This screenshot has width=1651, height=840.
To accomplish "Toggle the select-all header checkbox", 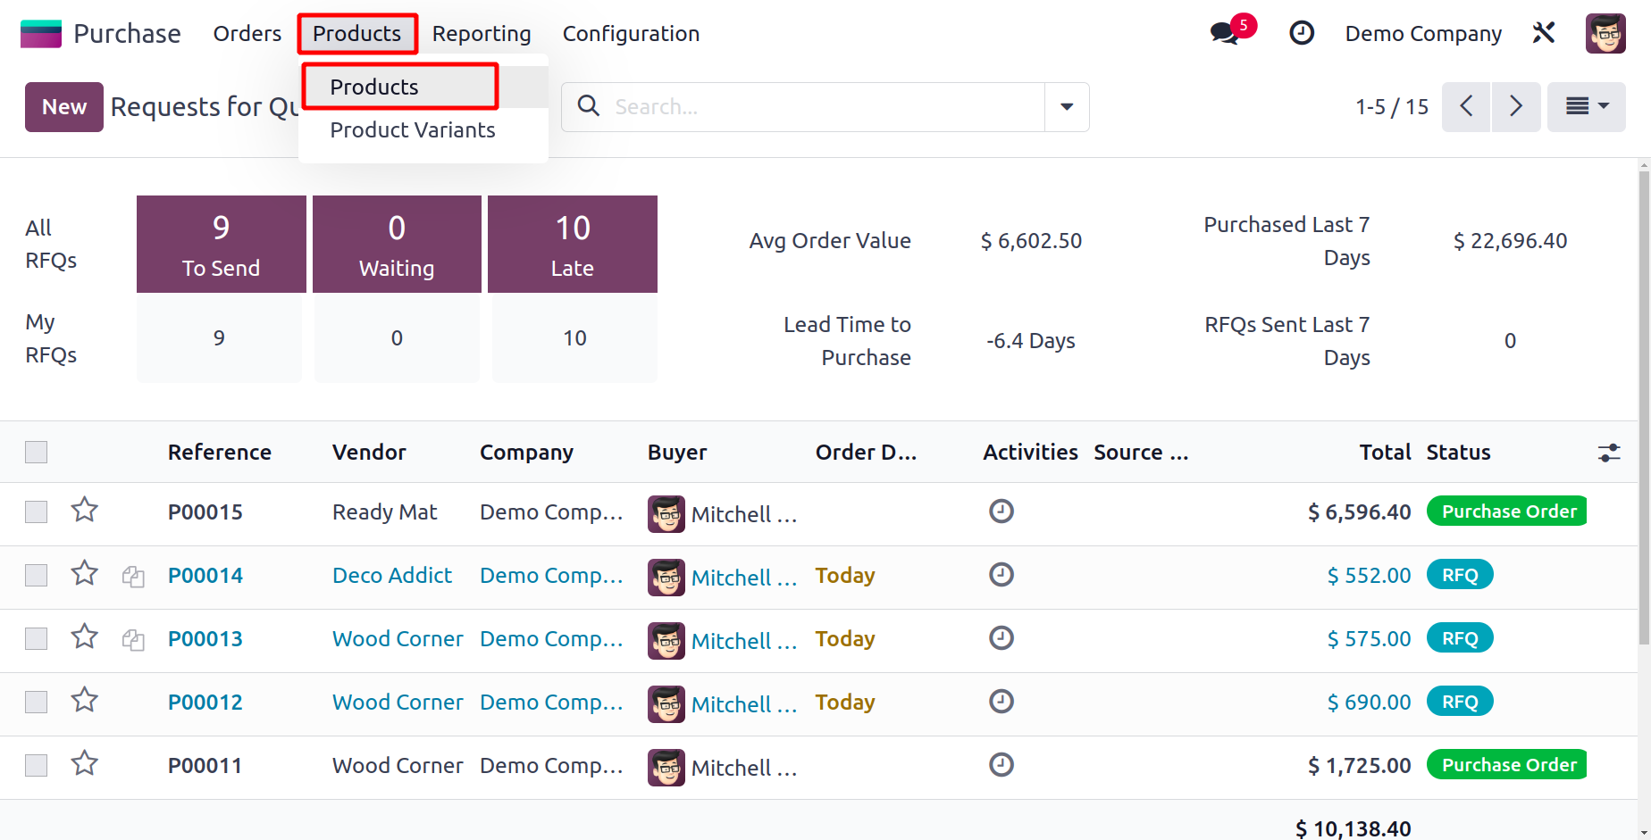I will [37, 453].
